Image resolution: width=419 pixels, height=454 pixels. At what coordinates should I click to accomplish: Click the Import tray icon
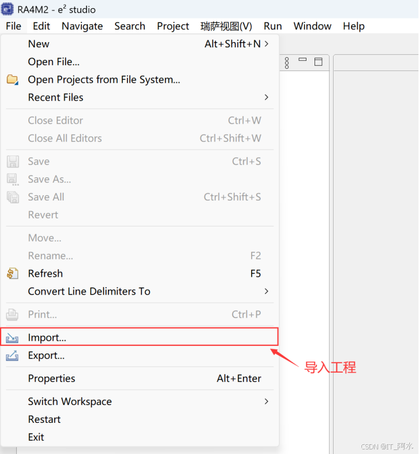[x=12, y=337]
